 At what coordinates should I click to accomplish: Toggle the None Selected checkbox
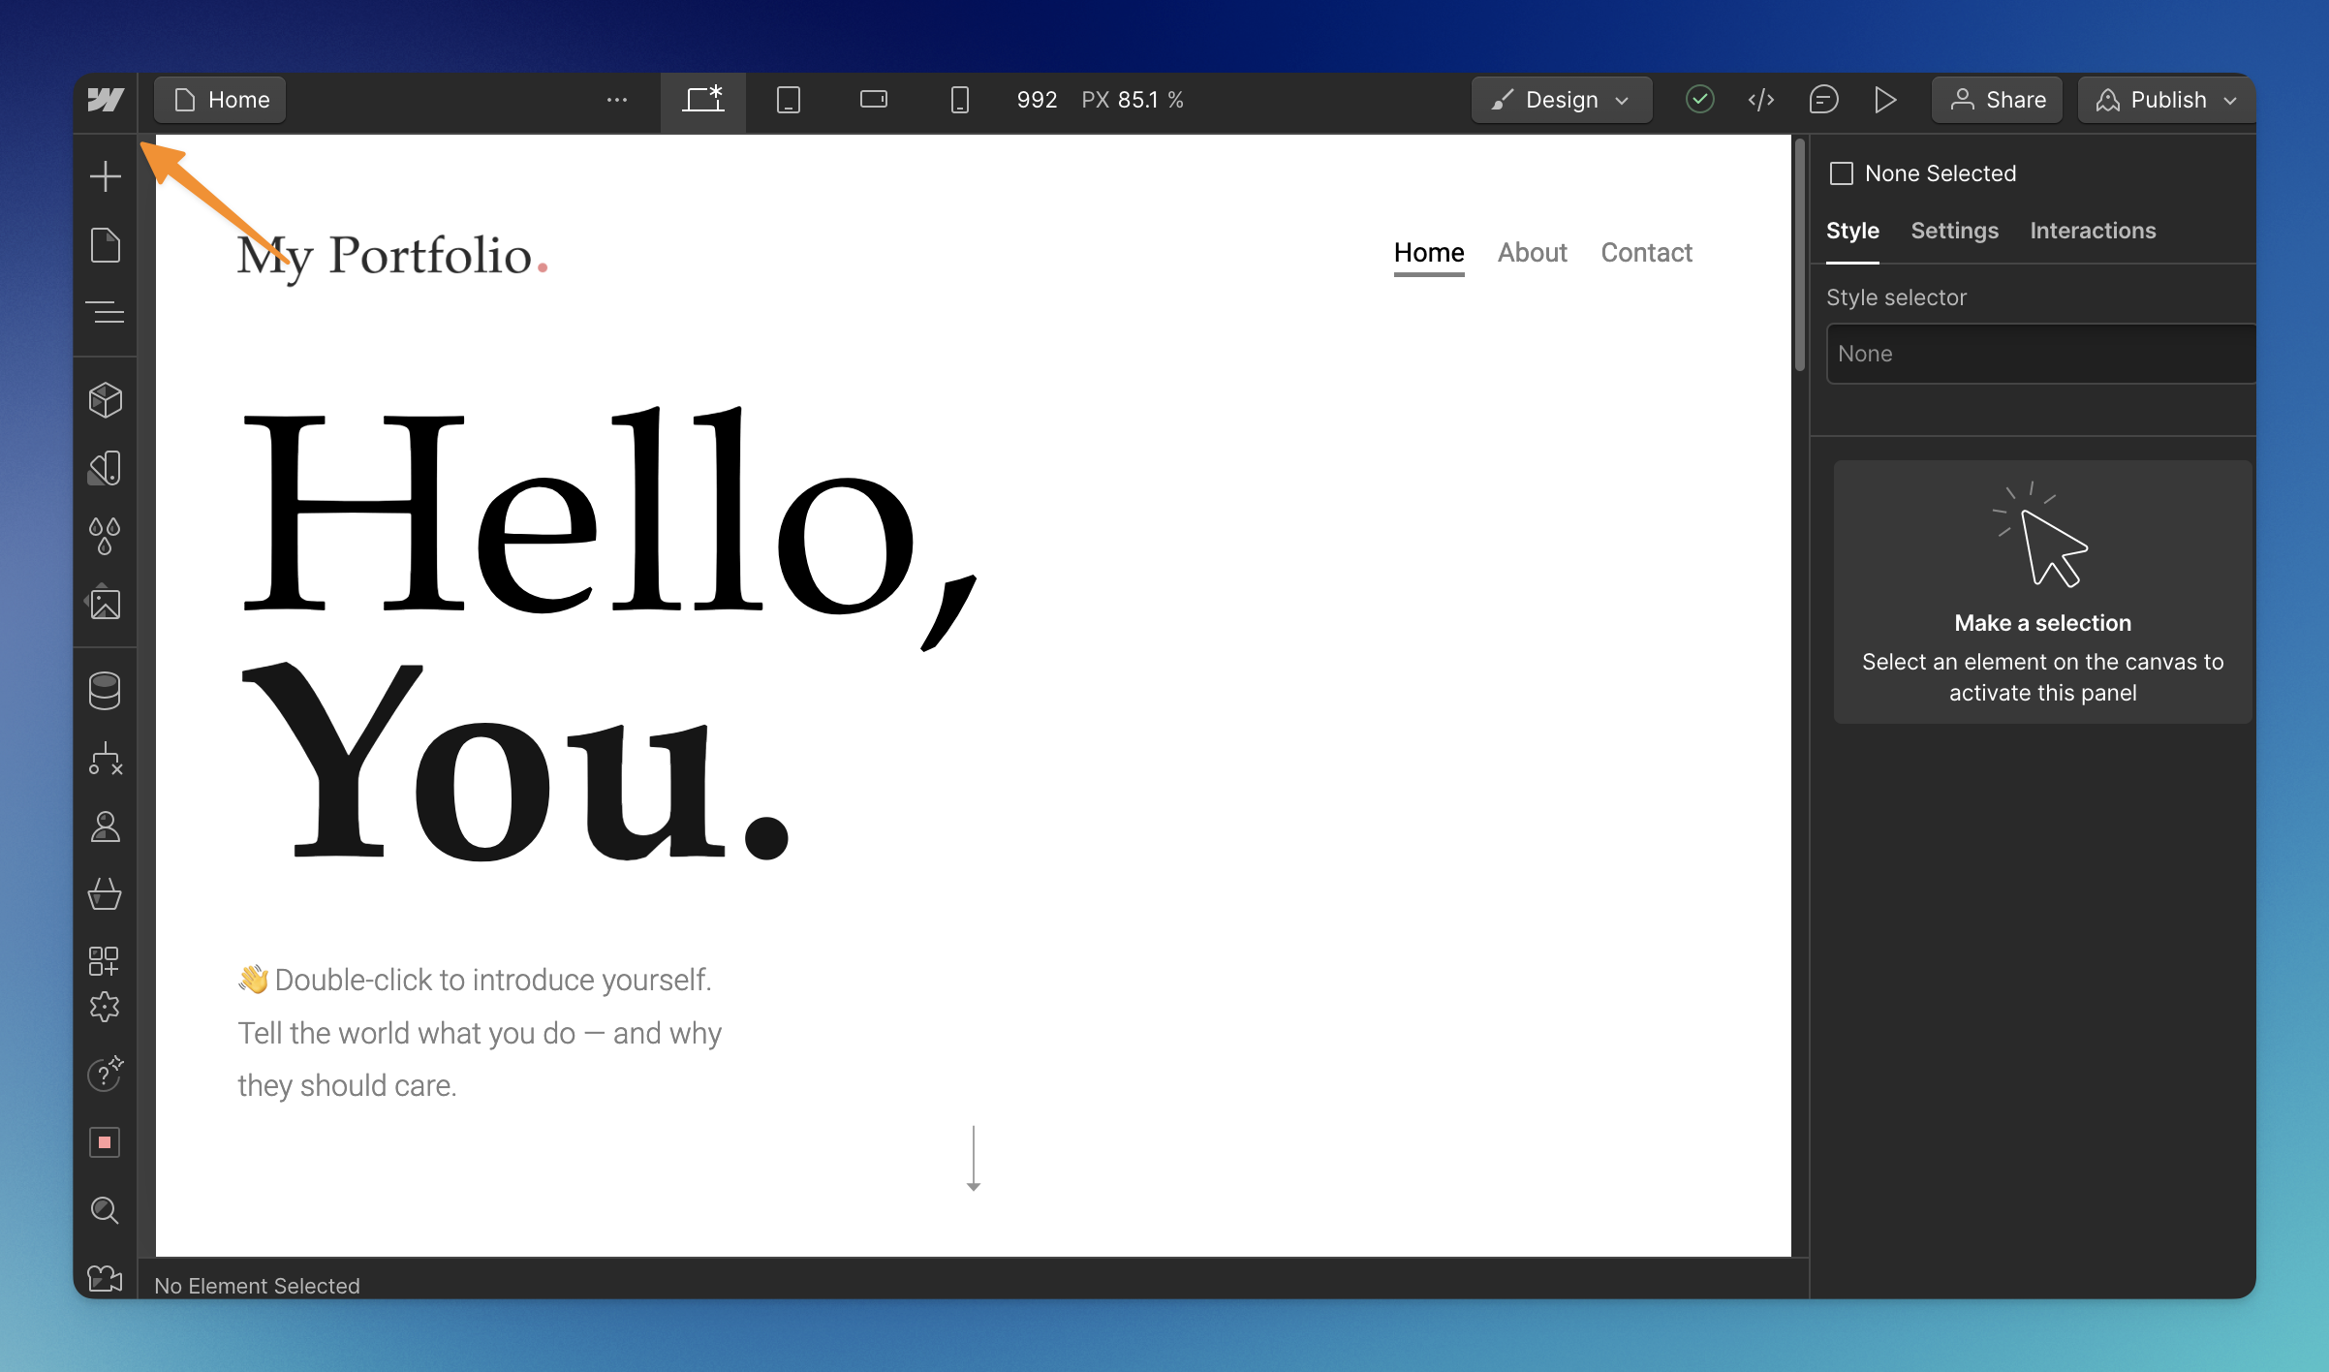[1841, 173]
